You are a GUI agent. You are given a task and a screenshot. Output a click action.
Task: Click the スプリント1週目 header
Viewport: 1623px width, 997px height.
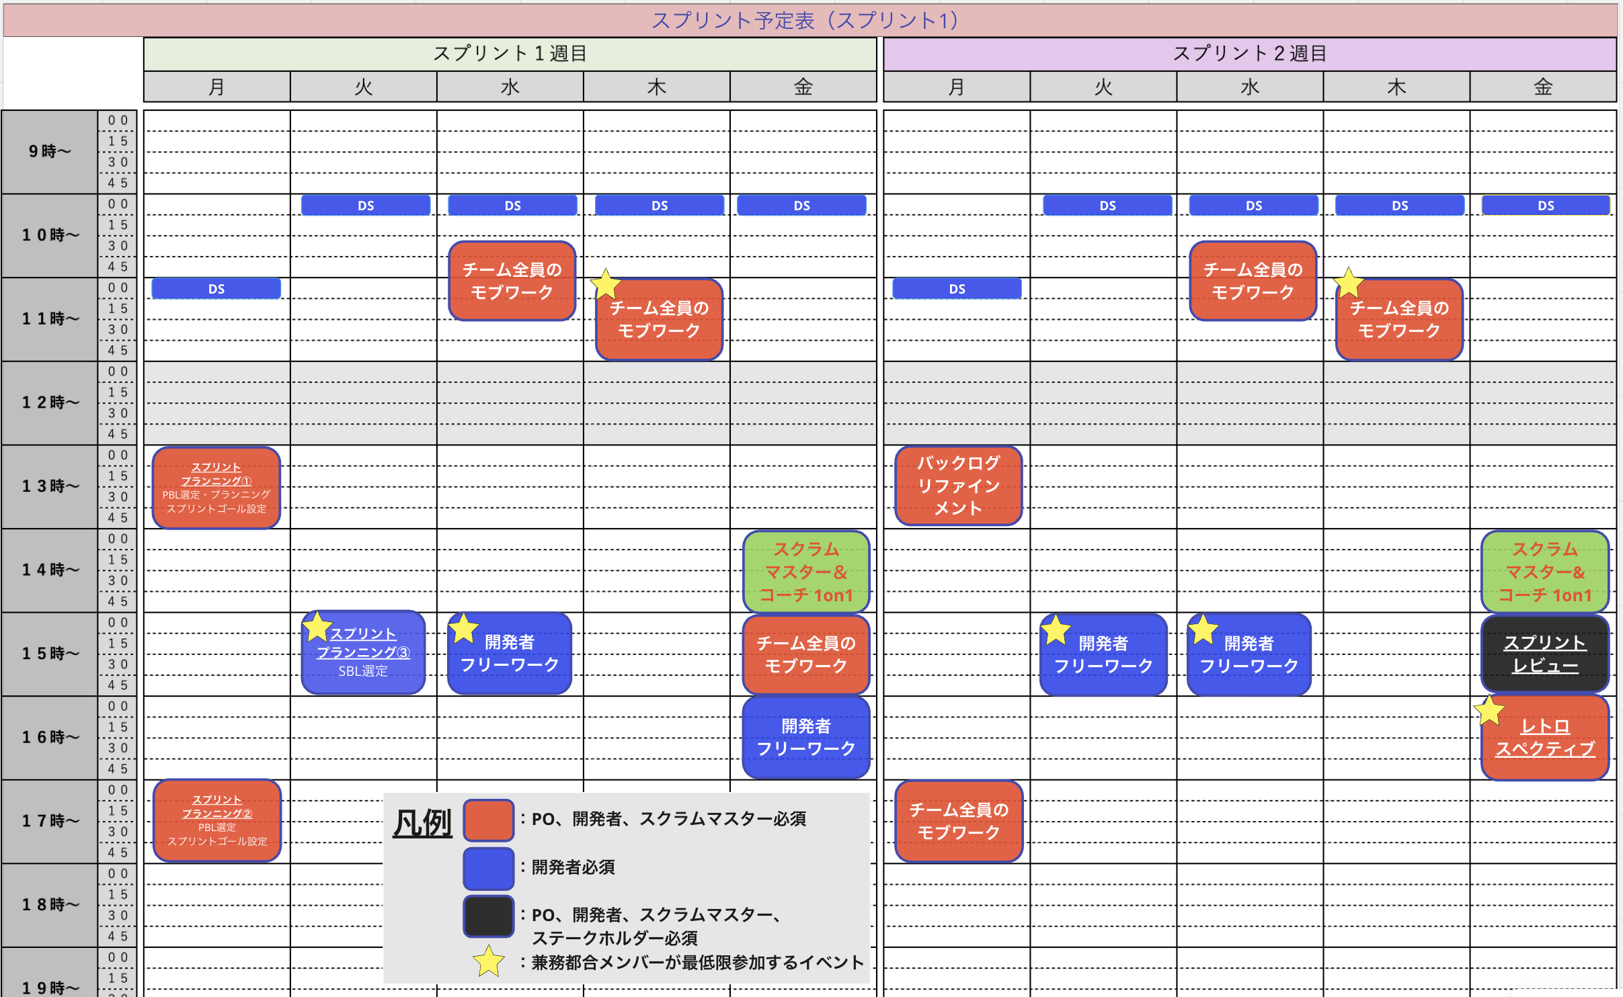point(510,54)
